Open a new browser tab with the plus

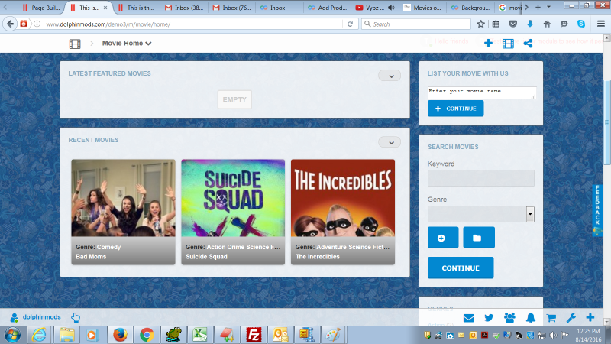tap(538, 7)
